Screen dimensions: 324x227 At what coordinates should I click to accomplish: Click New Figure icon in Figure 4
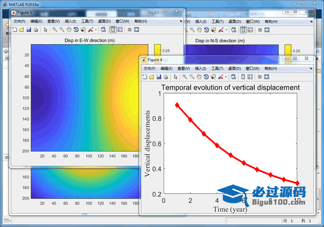[145, 77]
